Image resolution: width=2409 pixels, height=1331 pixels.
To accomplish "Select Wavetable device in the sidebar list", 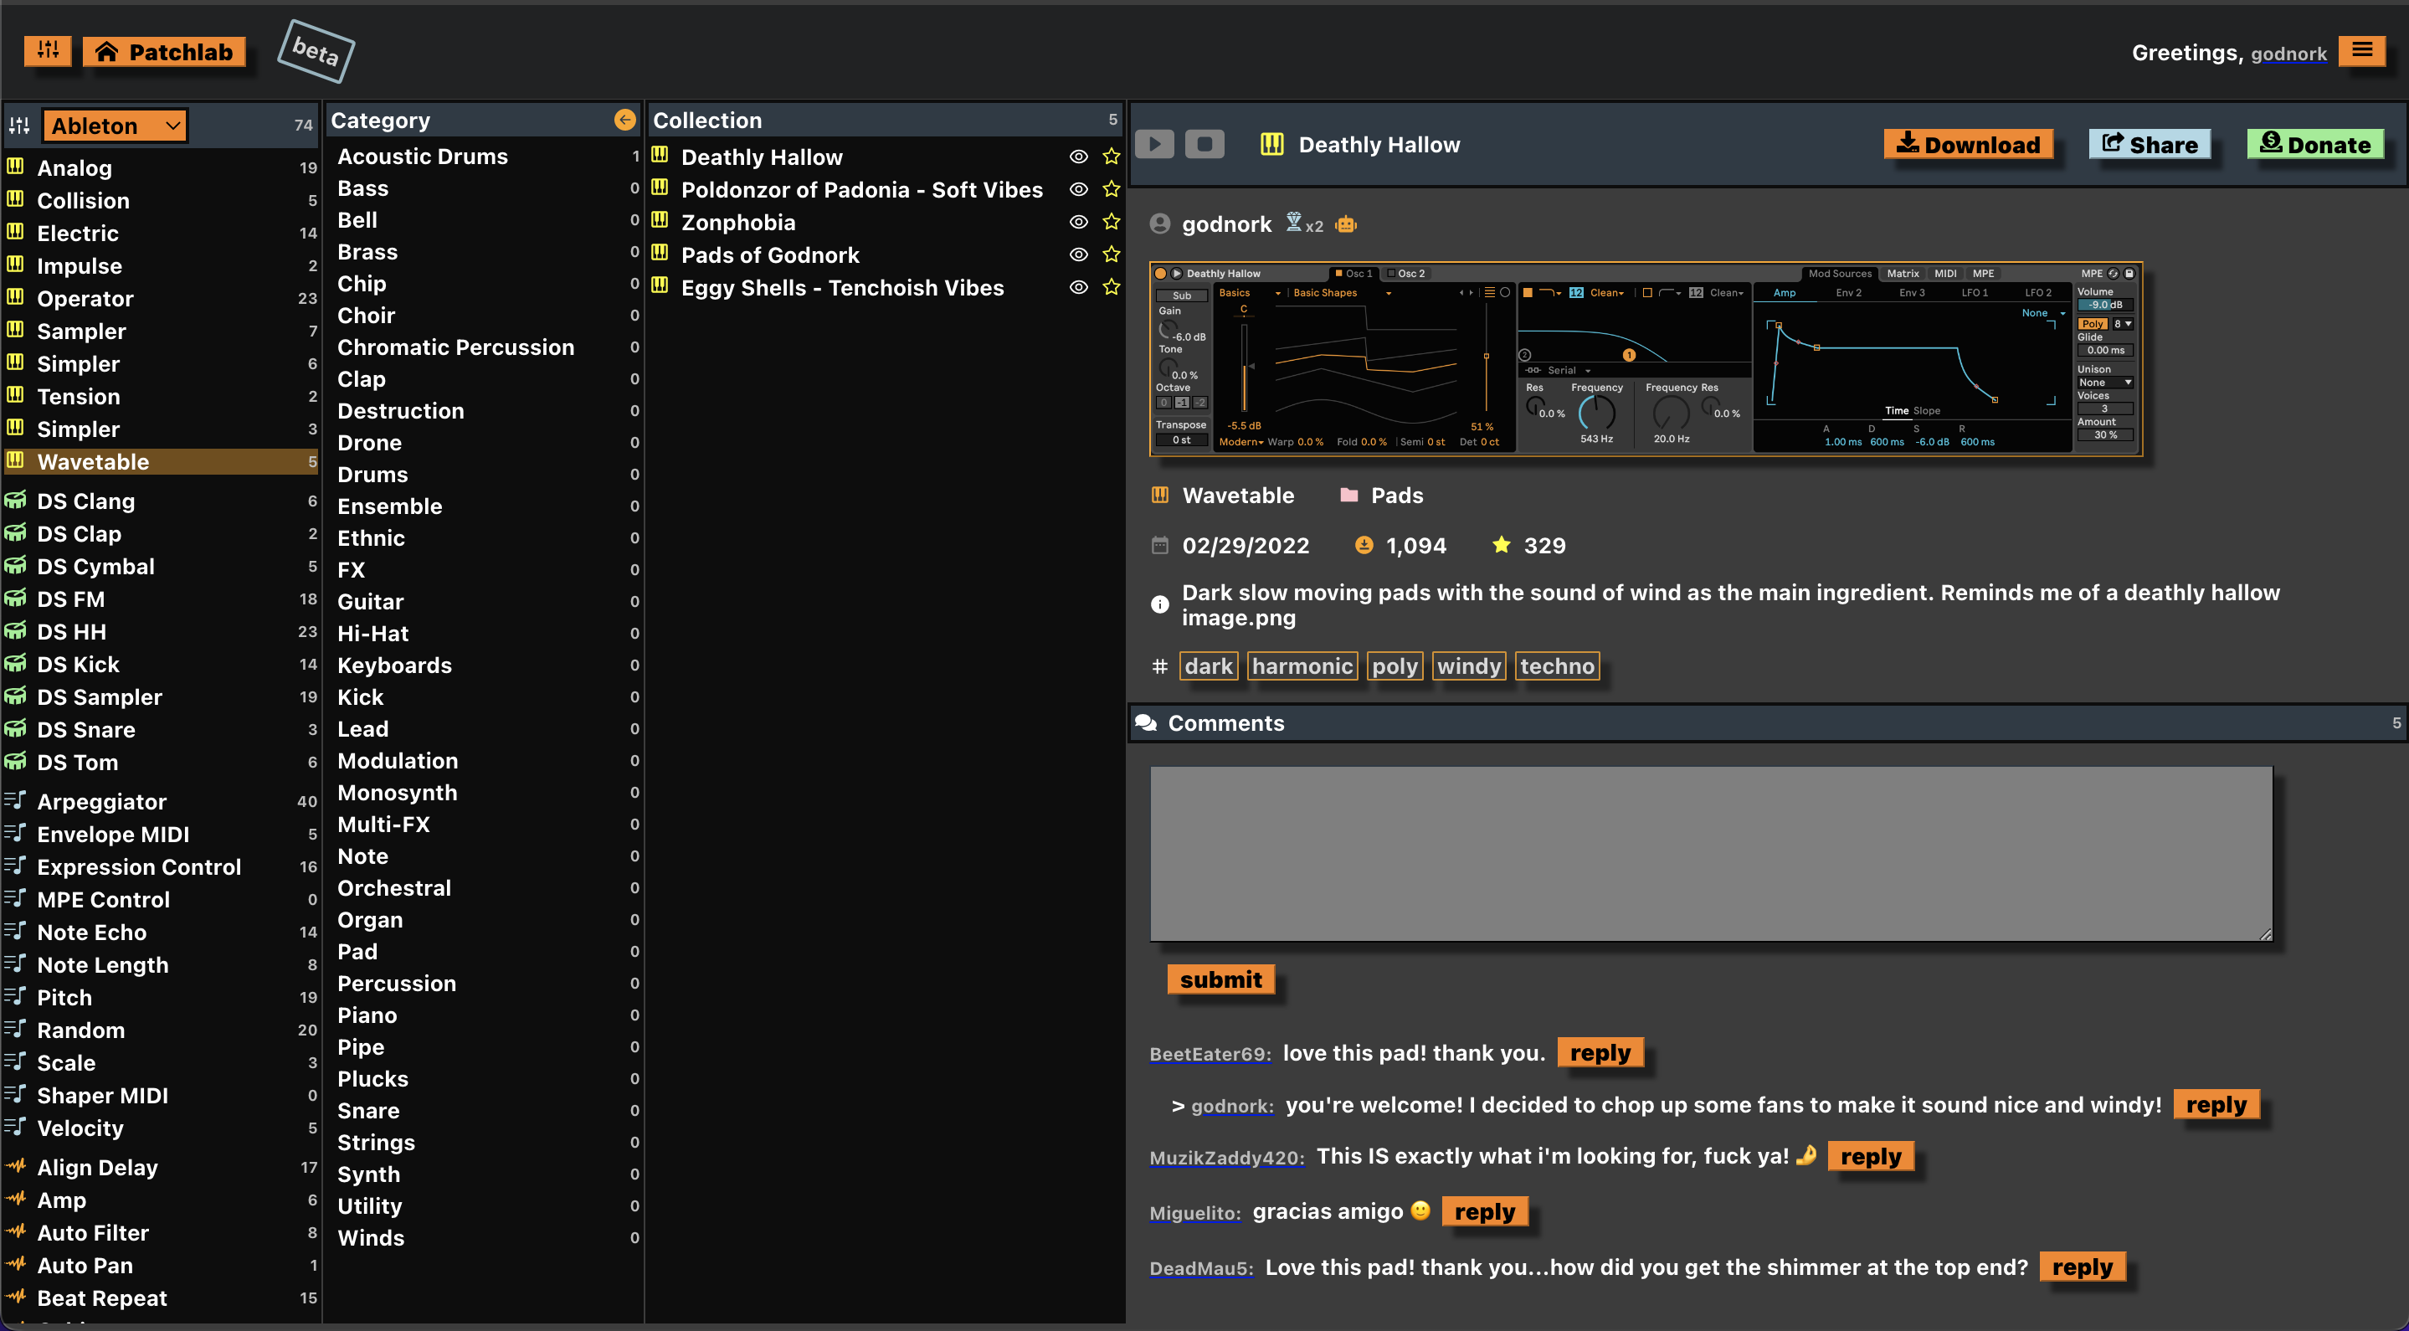I will [94, 462].
